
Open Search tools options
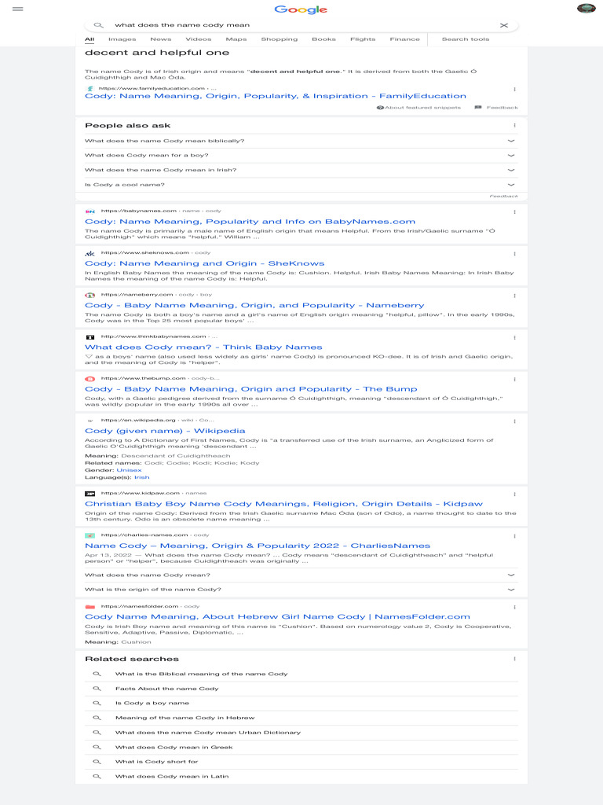click(465, 39)
